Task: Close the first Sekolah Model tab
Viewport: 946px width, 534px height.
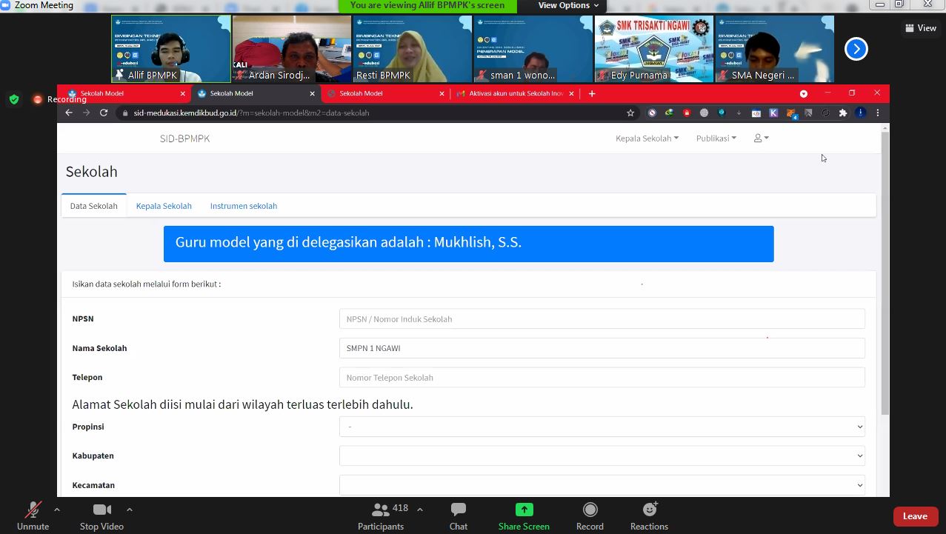Action: tap(183, 93)
